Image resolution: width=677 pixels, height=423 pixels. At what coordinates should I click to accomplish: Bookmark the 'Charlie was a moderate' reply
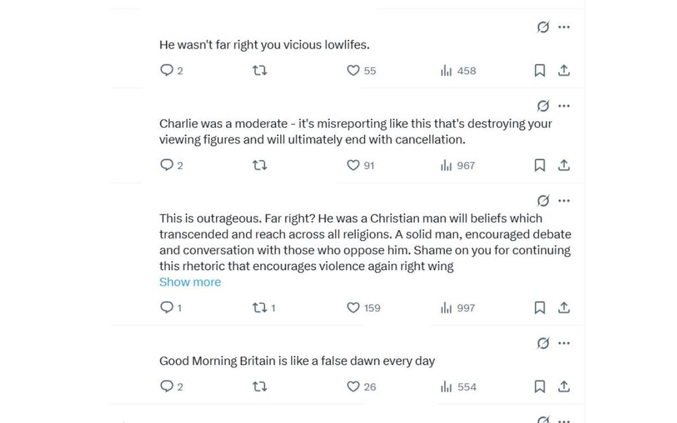[540, 165]
